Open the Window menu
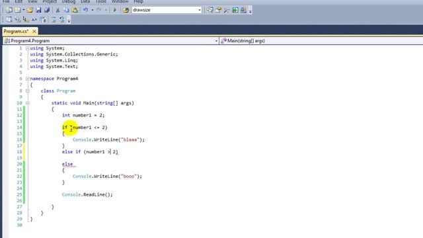 click(x=120, y=1)
